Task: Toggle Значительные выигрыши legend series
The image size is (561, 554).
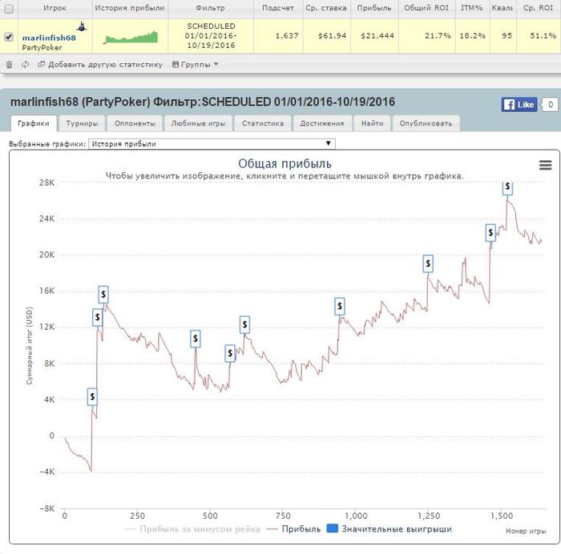Action: (x=389, y=529)
